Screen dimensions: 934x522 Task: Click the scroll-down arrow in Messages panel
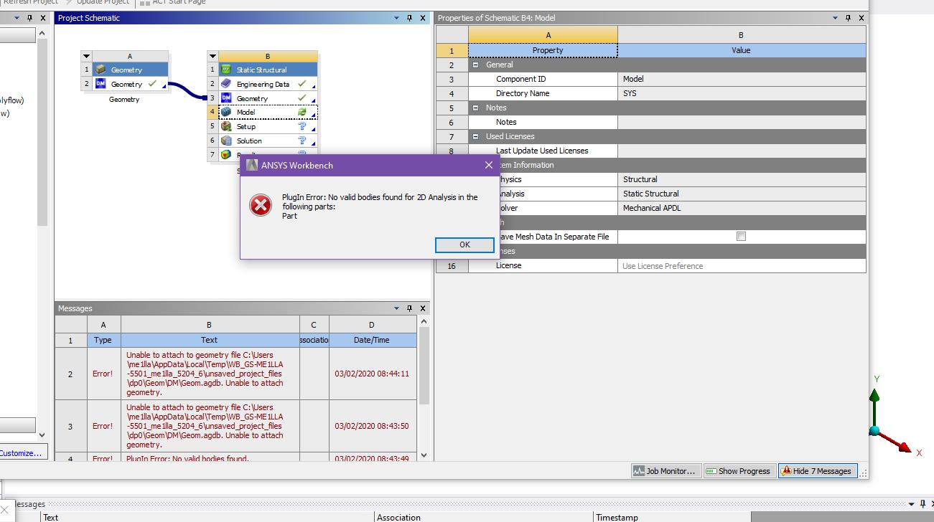coord(423,455)
